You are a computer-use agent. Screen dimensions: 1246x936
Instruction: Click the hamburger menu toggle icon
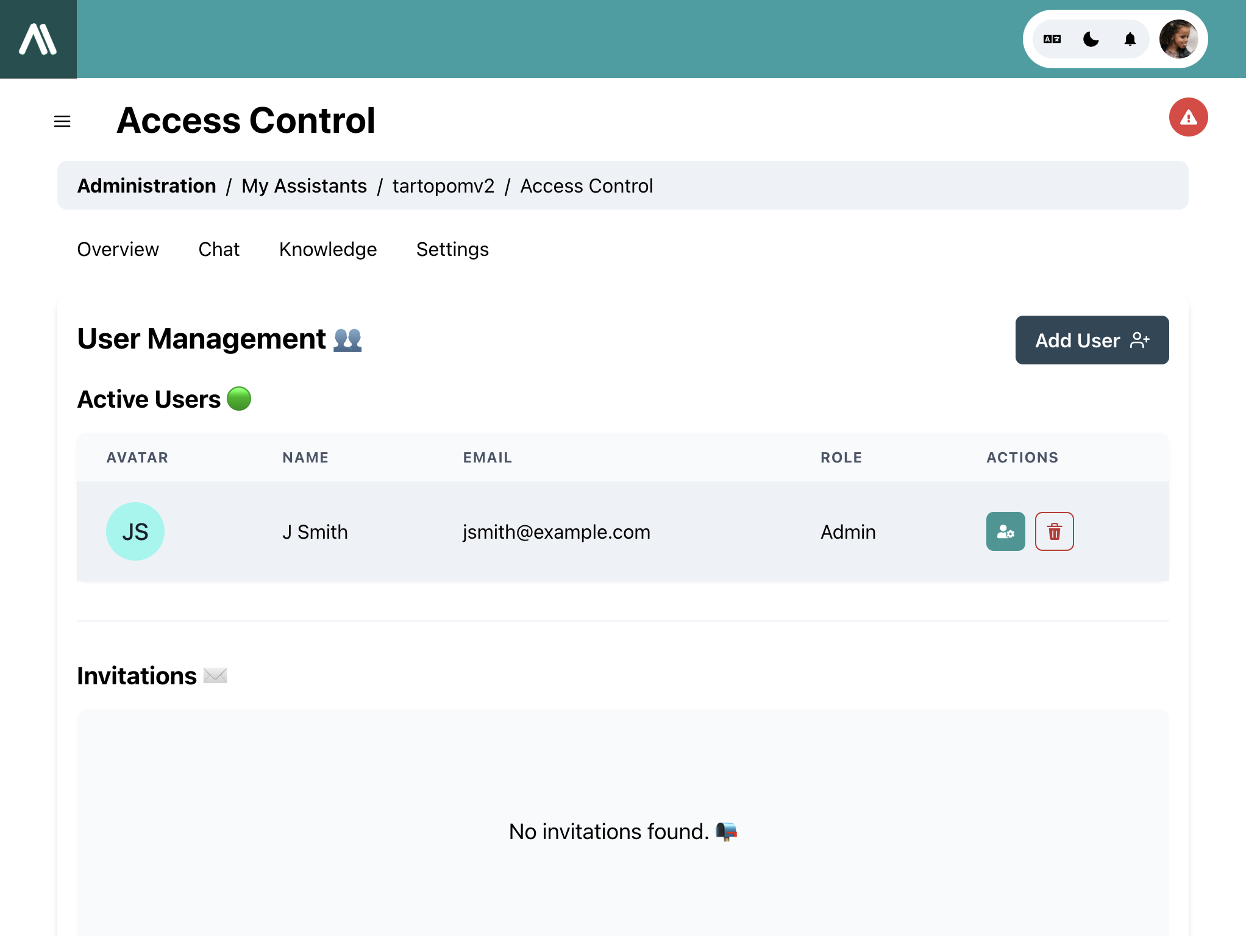pos(62,121)
